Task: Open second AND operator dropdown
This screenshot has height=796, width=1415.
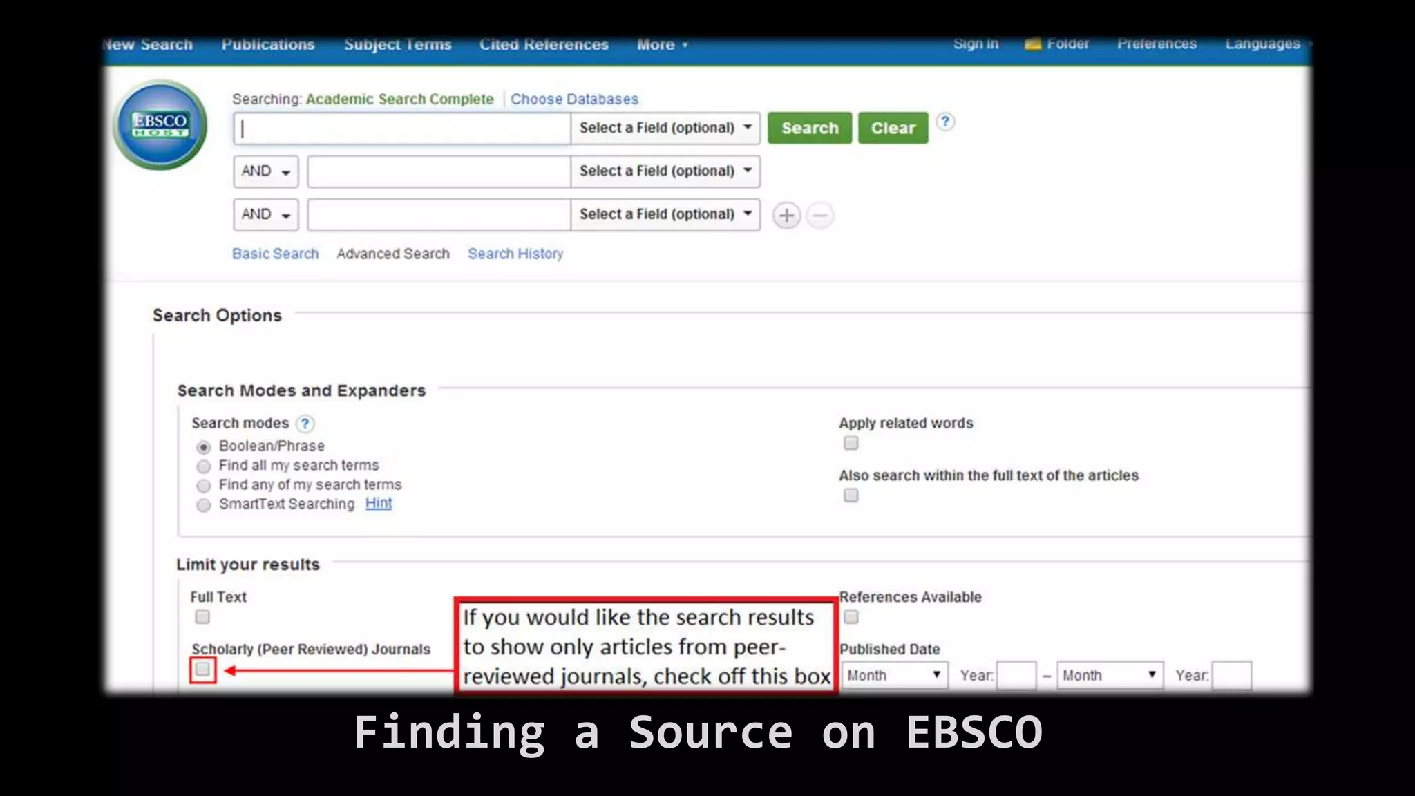Action: tap(266, 214)
